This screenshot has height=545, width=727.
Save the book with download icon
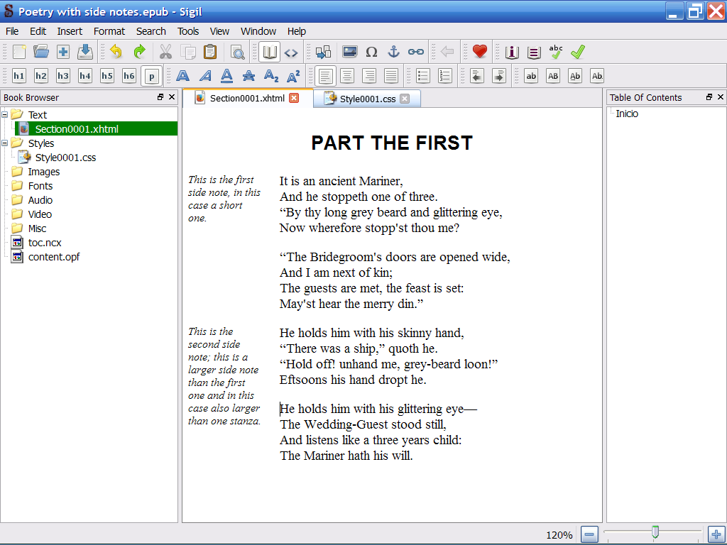tap(85, 52)
